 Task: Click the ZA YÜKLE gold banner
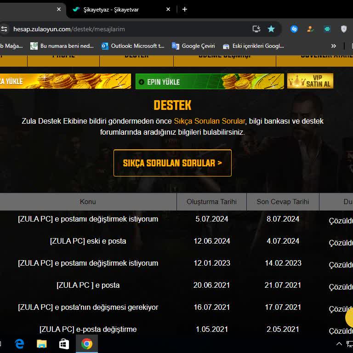coord(65,81)
